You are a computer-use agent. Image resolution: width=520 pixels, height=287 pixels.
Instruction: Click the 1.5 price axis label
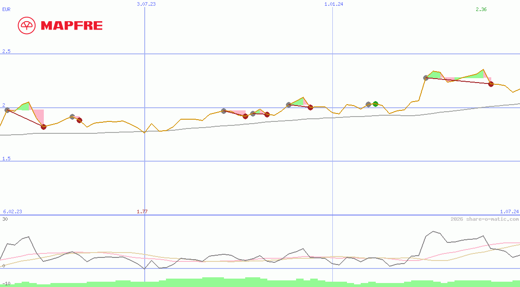6,159
